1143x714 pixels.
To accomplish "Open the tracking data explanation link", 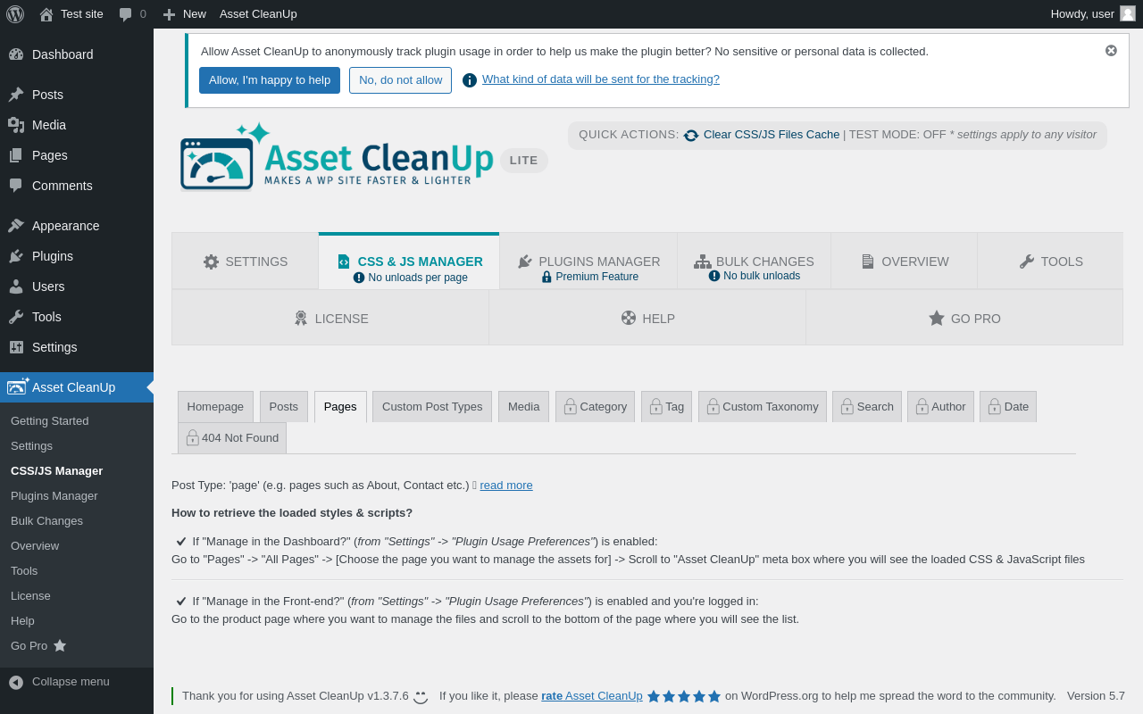I will click(x=601, y=79).
